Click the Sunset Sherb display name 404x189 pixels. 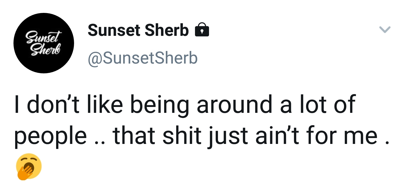coord(138,30)
